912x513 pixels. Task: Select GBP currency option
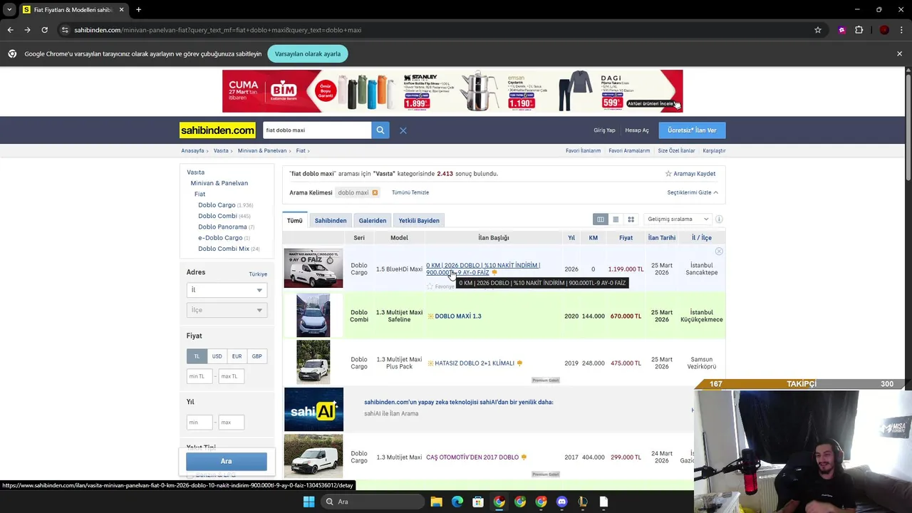[x=256, y=356]
